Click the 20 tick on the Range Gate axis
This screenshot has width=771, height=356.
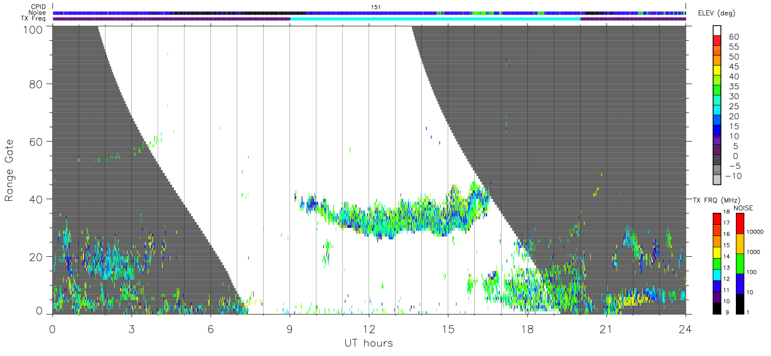pyautogui.click(x=36, y=257)
